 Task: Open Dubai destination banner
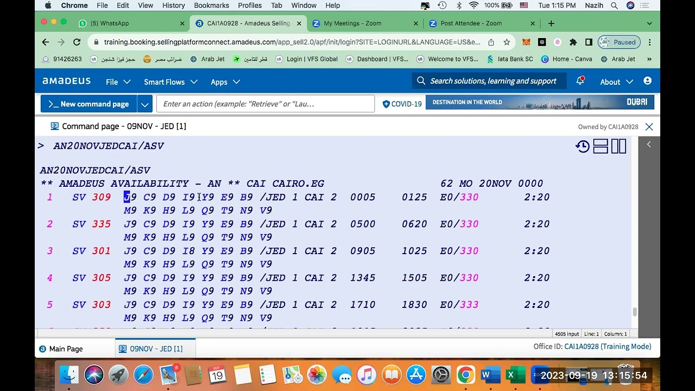tap(540, 102)
